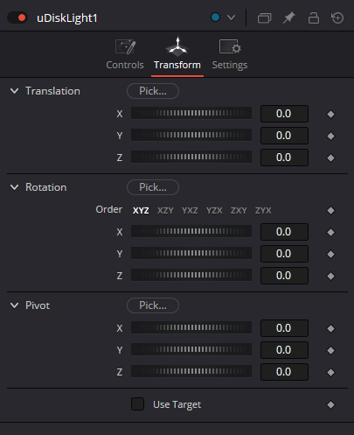Add keyframe for Translation Z
Viewport: 354px width, 435px height.
click(330, 158)
